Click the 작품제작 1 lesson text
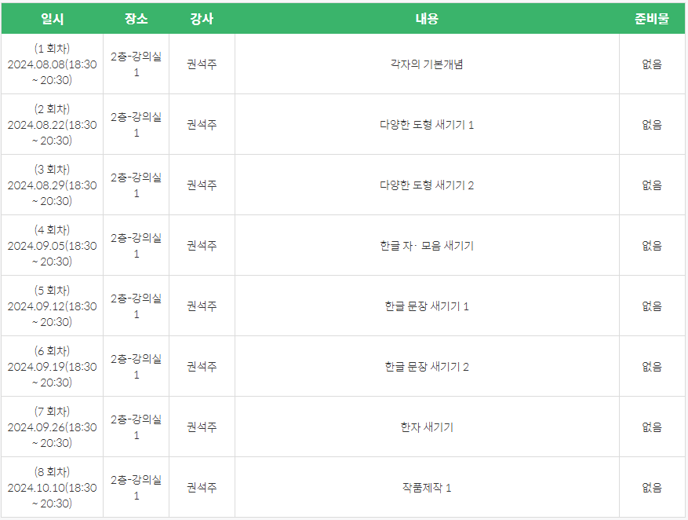 tap(427, 488)
